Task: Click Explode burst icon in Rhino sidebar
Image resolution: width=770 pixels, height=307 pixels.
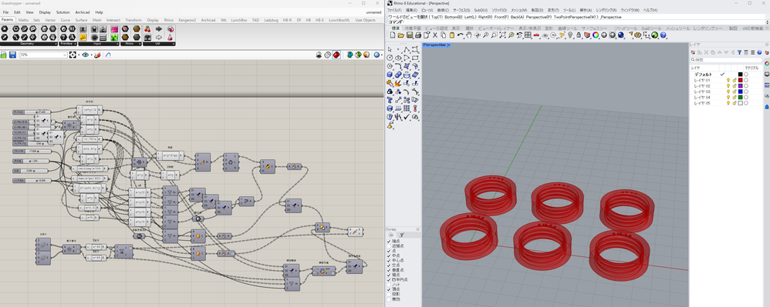Action: click(x=397, y=83)
